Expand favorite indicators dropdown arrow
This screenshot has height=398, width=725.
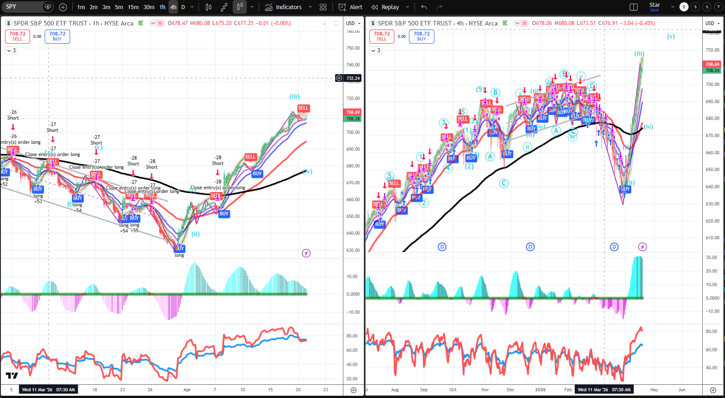point(310,7)
